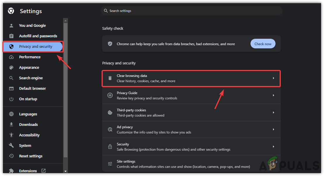Viewport: 324px width, 176px height.
Task: Open the Performance settings section
Action: click(30, 57)
